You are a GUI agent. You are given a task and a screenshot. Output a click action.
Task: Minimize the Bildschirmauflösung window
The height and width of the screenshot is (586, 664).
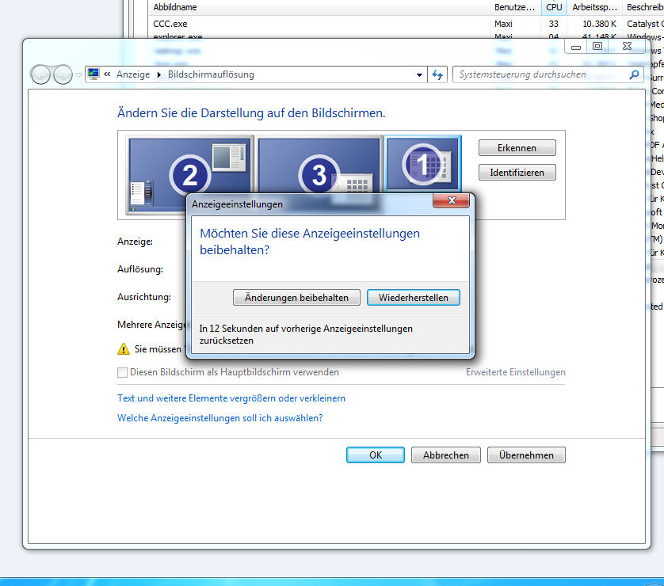pos(576,47)
